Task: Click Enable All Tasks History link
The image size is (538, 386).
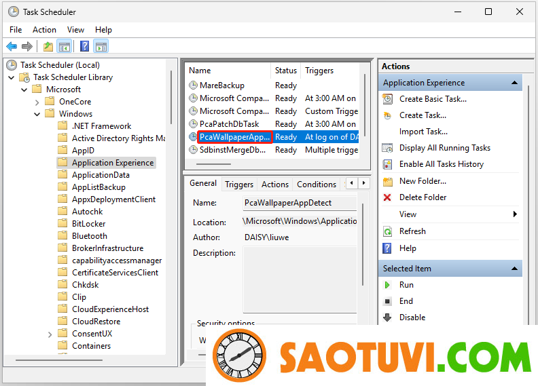Action: coord(442,164)
